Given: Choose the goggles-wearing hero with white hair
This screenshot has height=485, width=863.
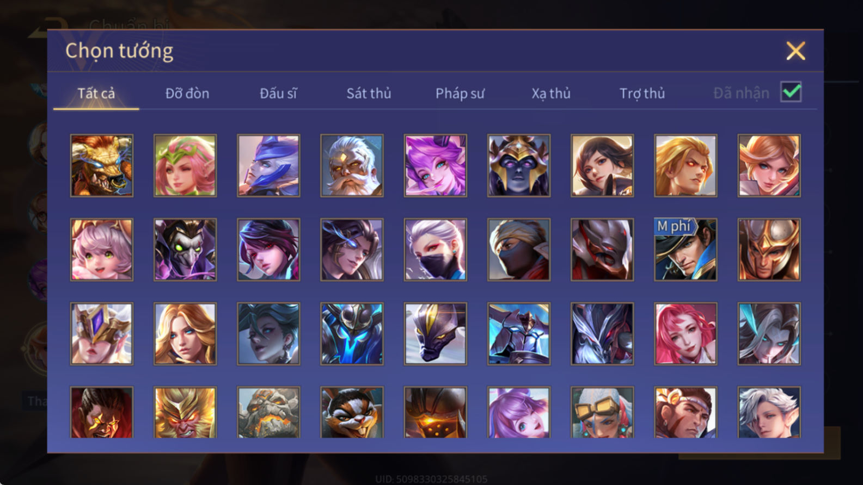Looking at the screenshot, I should [602, 412].
